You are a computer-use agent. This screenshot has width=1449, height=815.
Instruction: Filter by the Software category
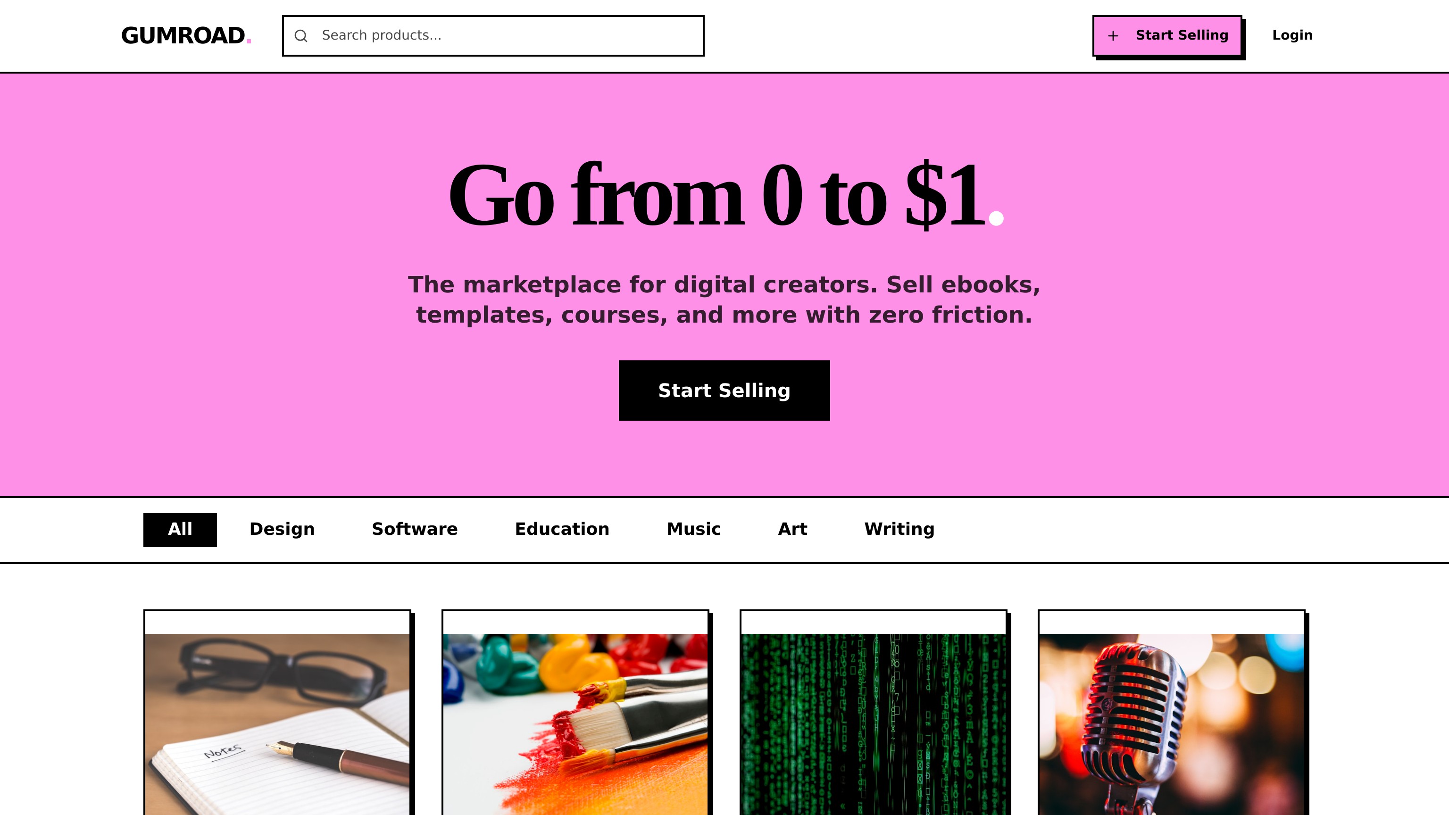pyautogui.click(x=415, y=529)
